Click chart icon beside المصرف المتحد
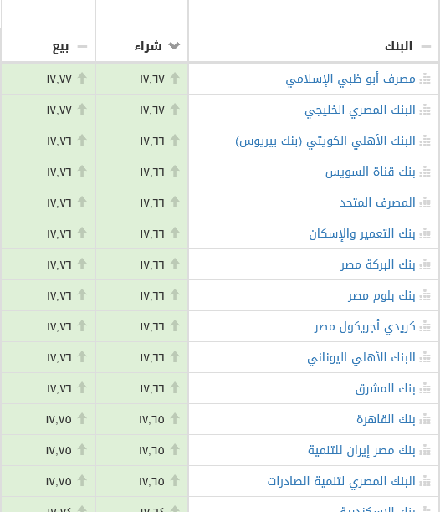The height and width of the screenshot is (512, 440). 425,202
